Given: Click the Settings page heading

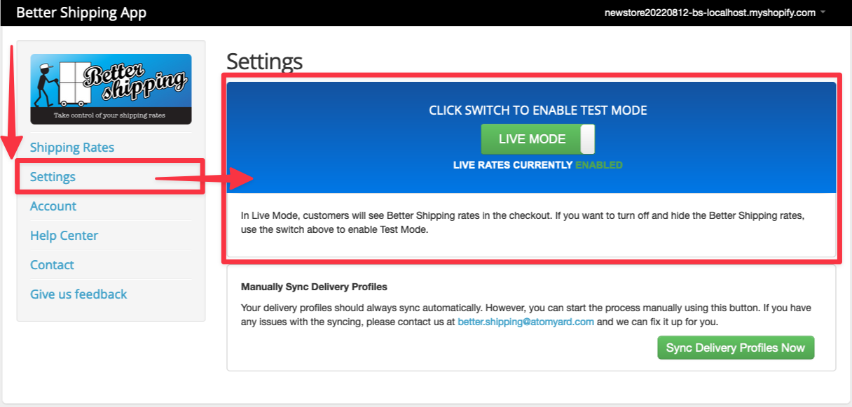Looking at the screenshot, I should pos(265,62).
